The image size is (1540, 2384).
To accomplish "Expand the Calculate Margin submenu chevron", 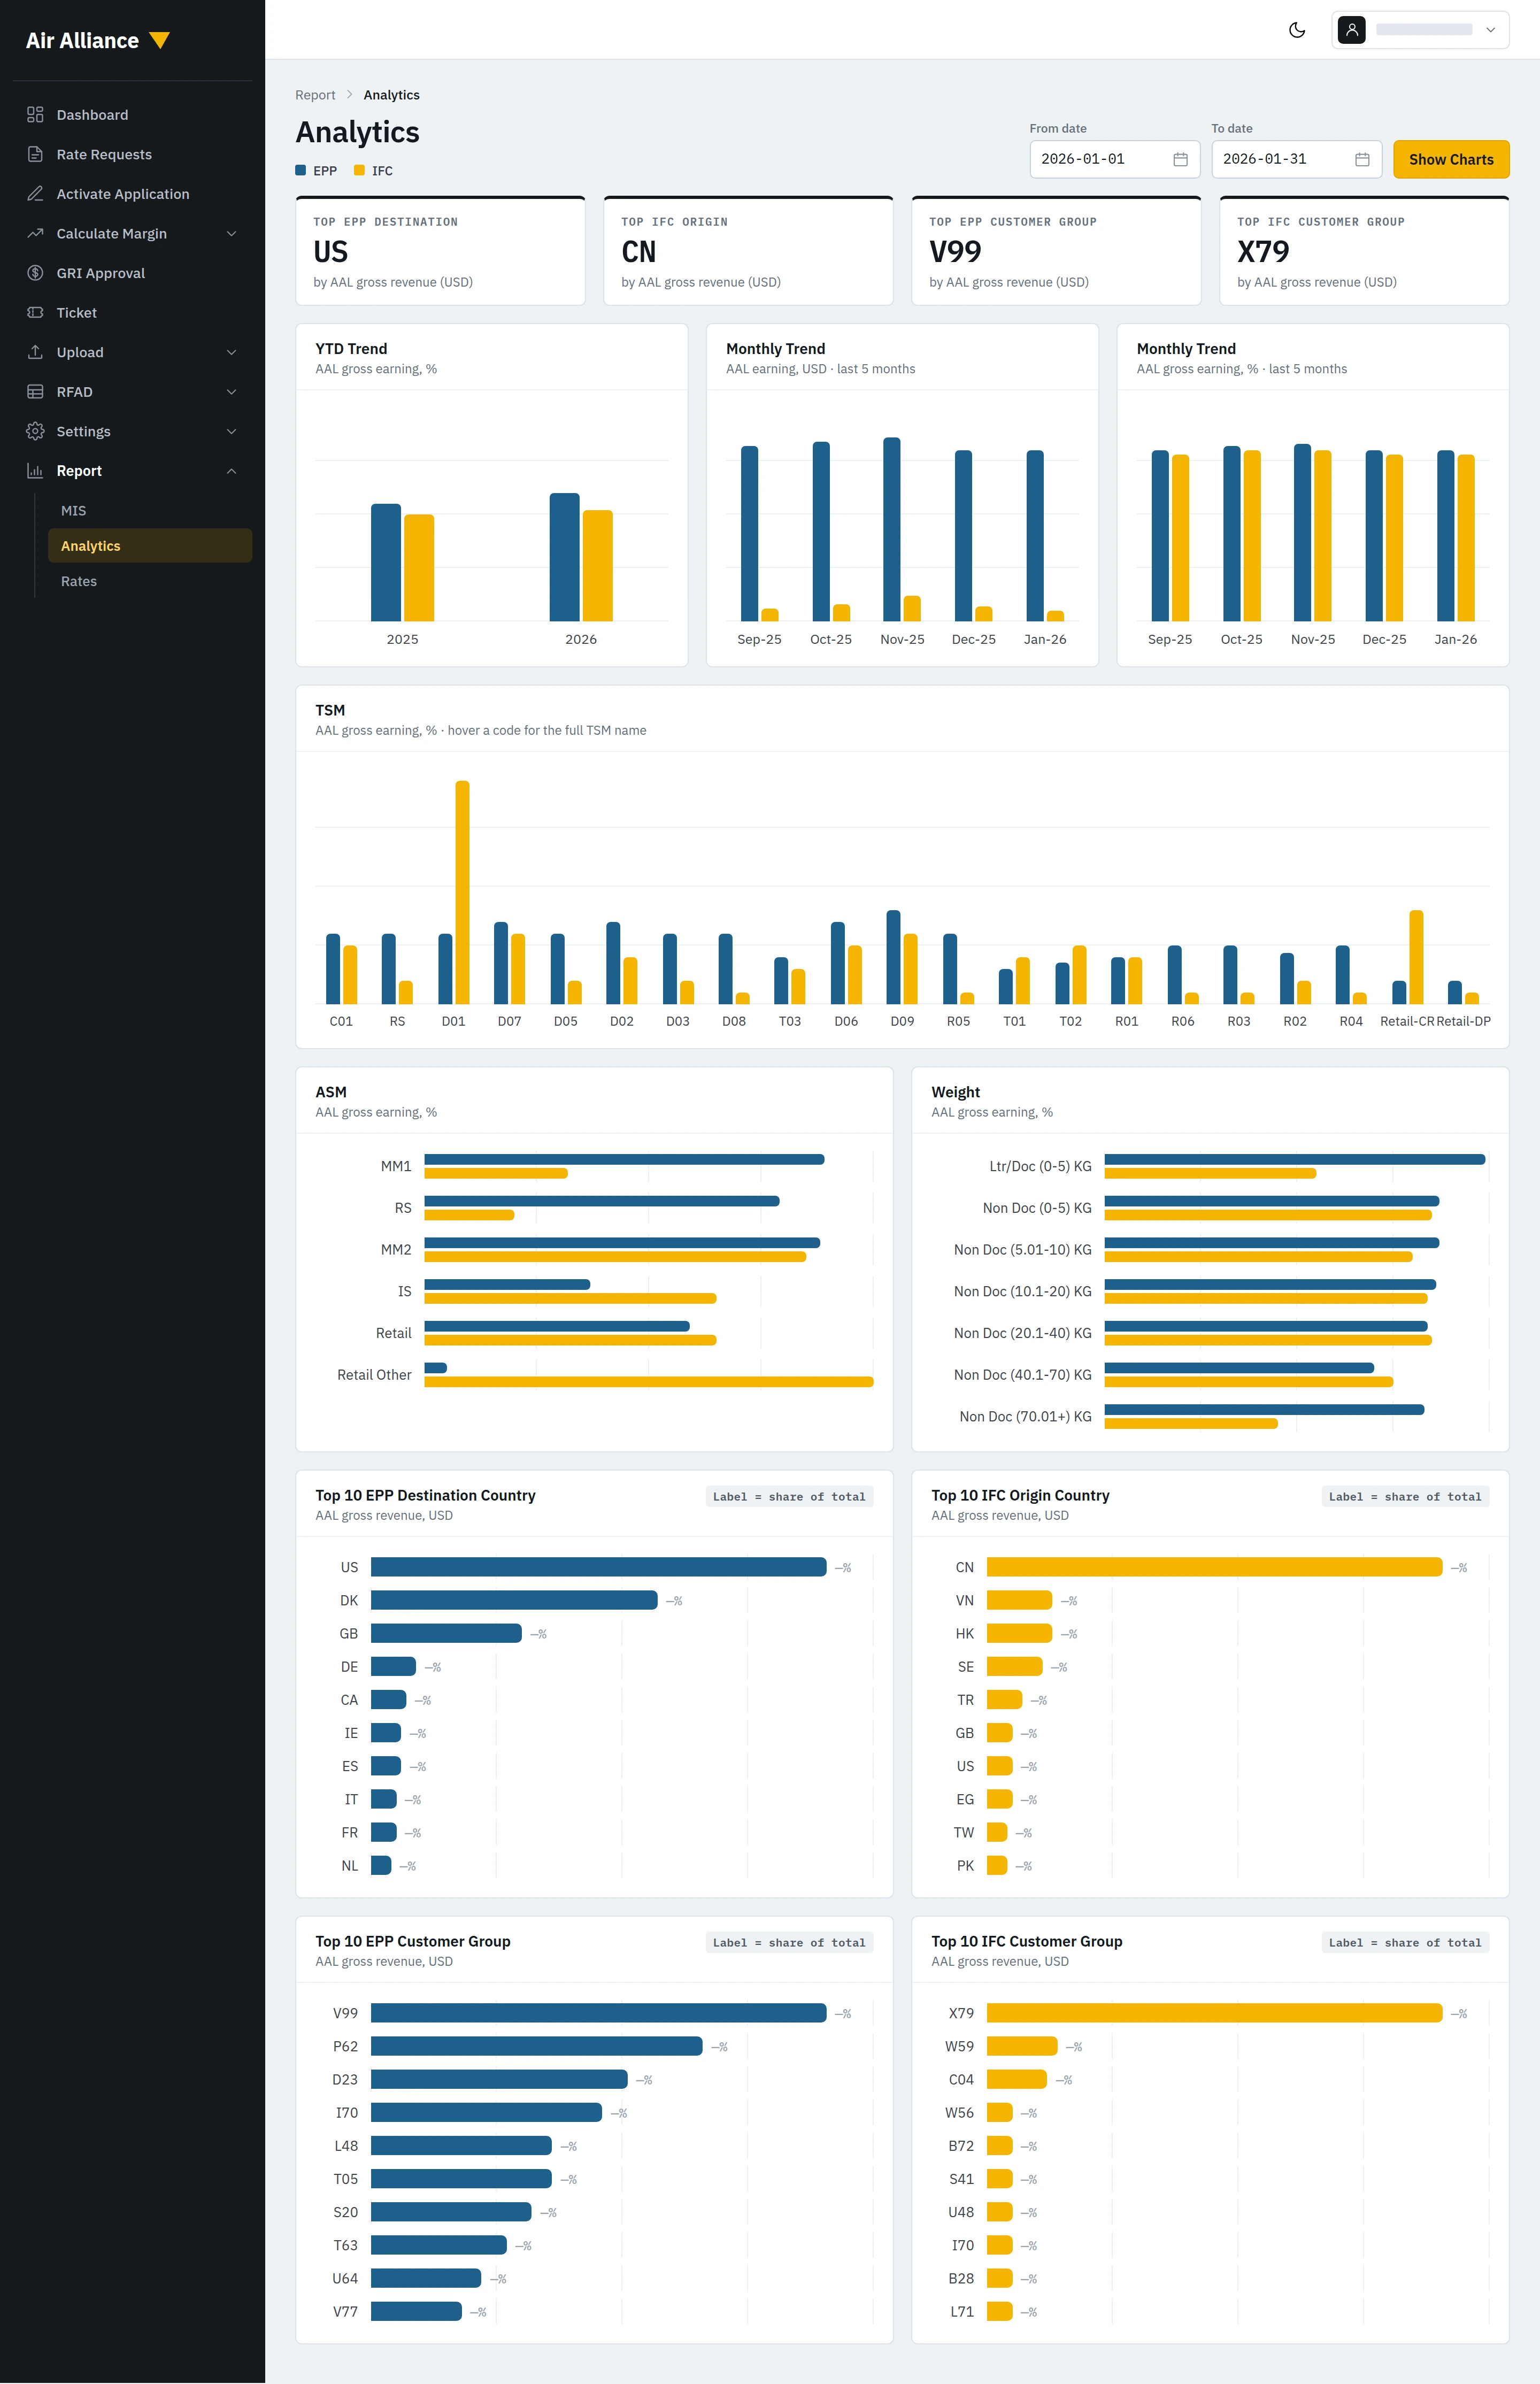I will (231, 234).
